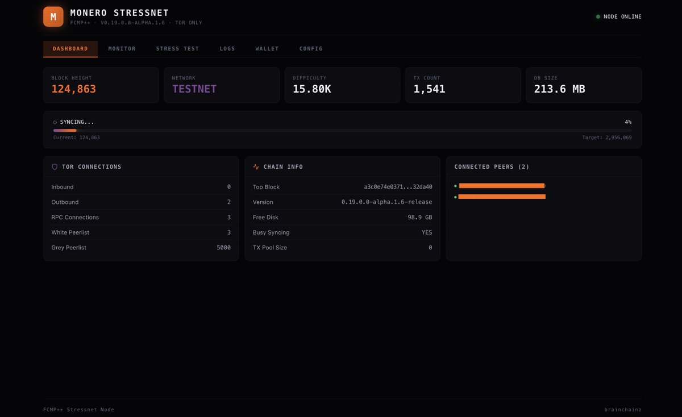Click the version 0.19.0.0-alpha.1.6-release value
This screenshot has height=417, width=682.
click(386, 202)
